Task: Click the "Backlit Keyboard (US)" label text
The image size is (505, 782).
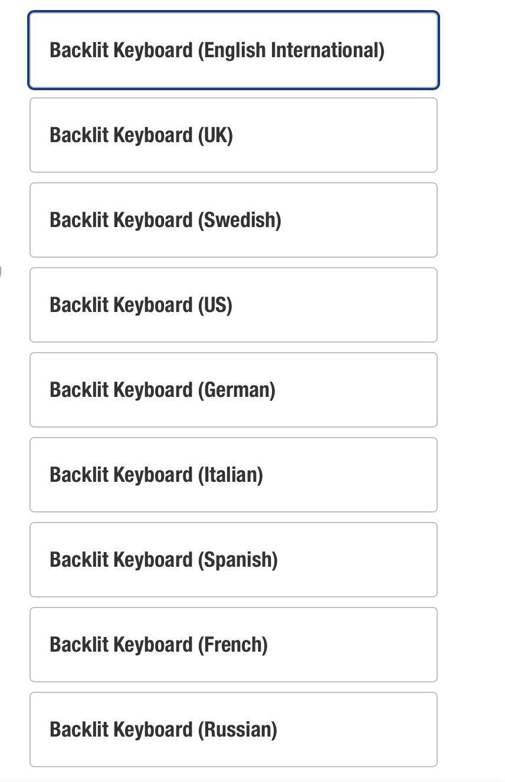Action: pyautogui.click(x=141, y=305)
